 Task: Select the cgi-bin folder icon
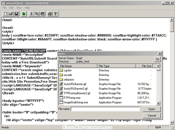point(61,70)
